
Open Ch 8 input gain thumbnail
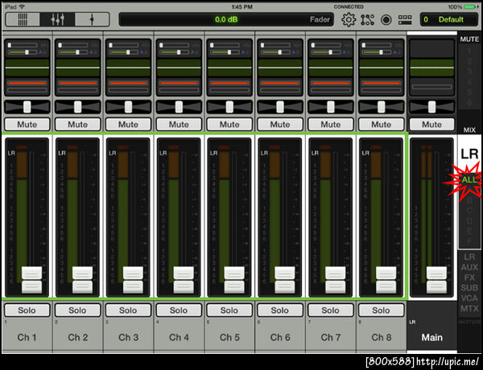[382, 48]
